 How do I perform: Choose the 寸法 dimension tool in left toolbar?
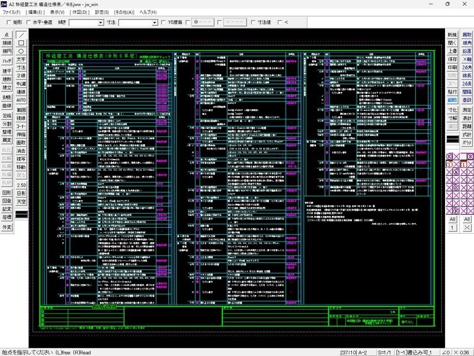pyautogui.click(x=22, y=68)
